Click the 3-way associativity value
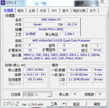Viewport: 109px width, 108px height. pos(98,75)
